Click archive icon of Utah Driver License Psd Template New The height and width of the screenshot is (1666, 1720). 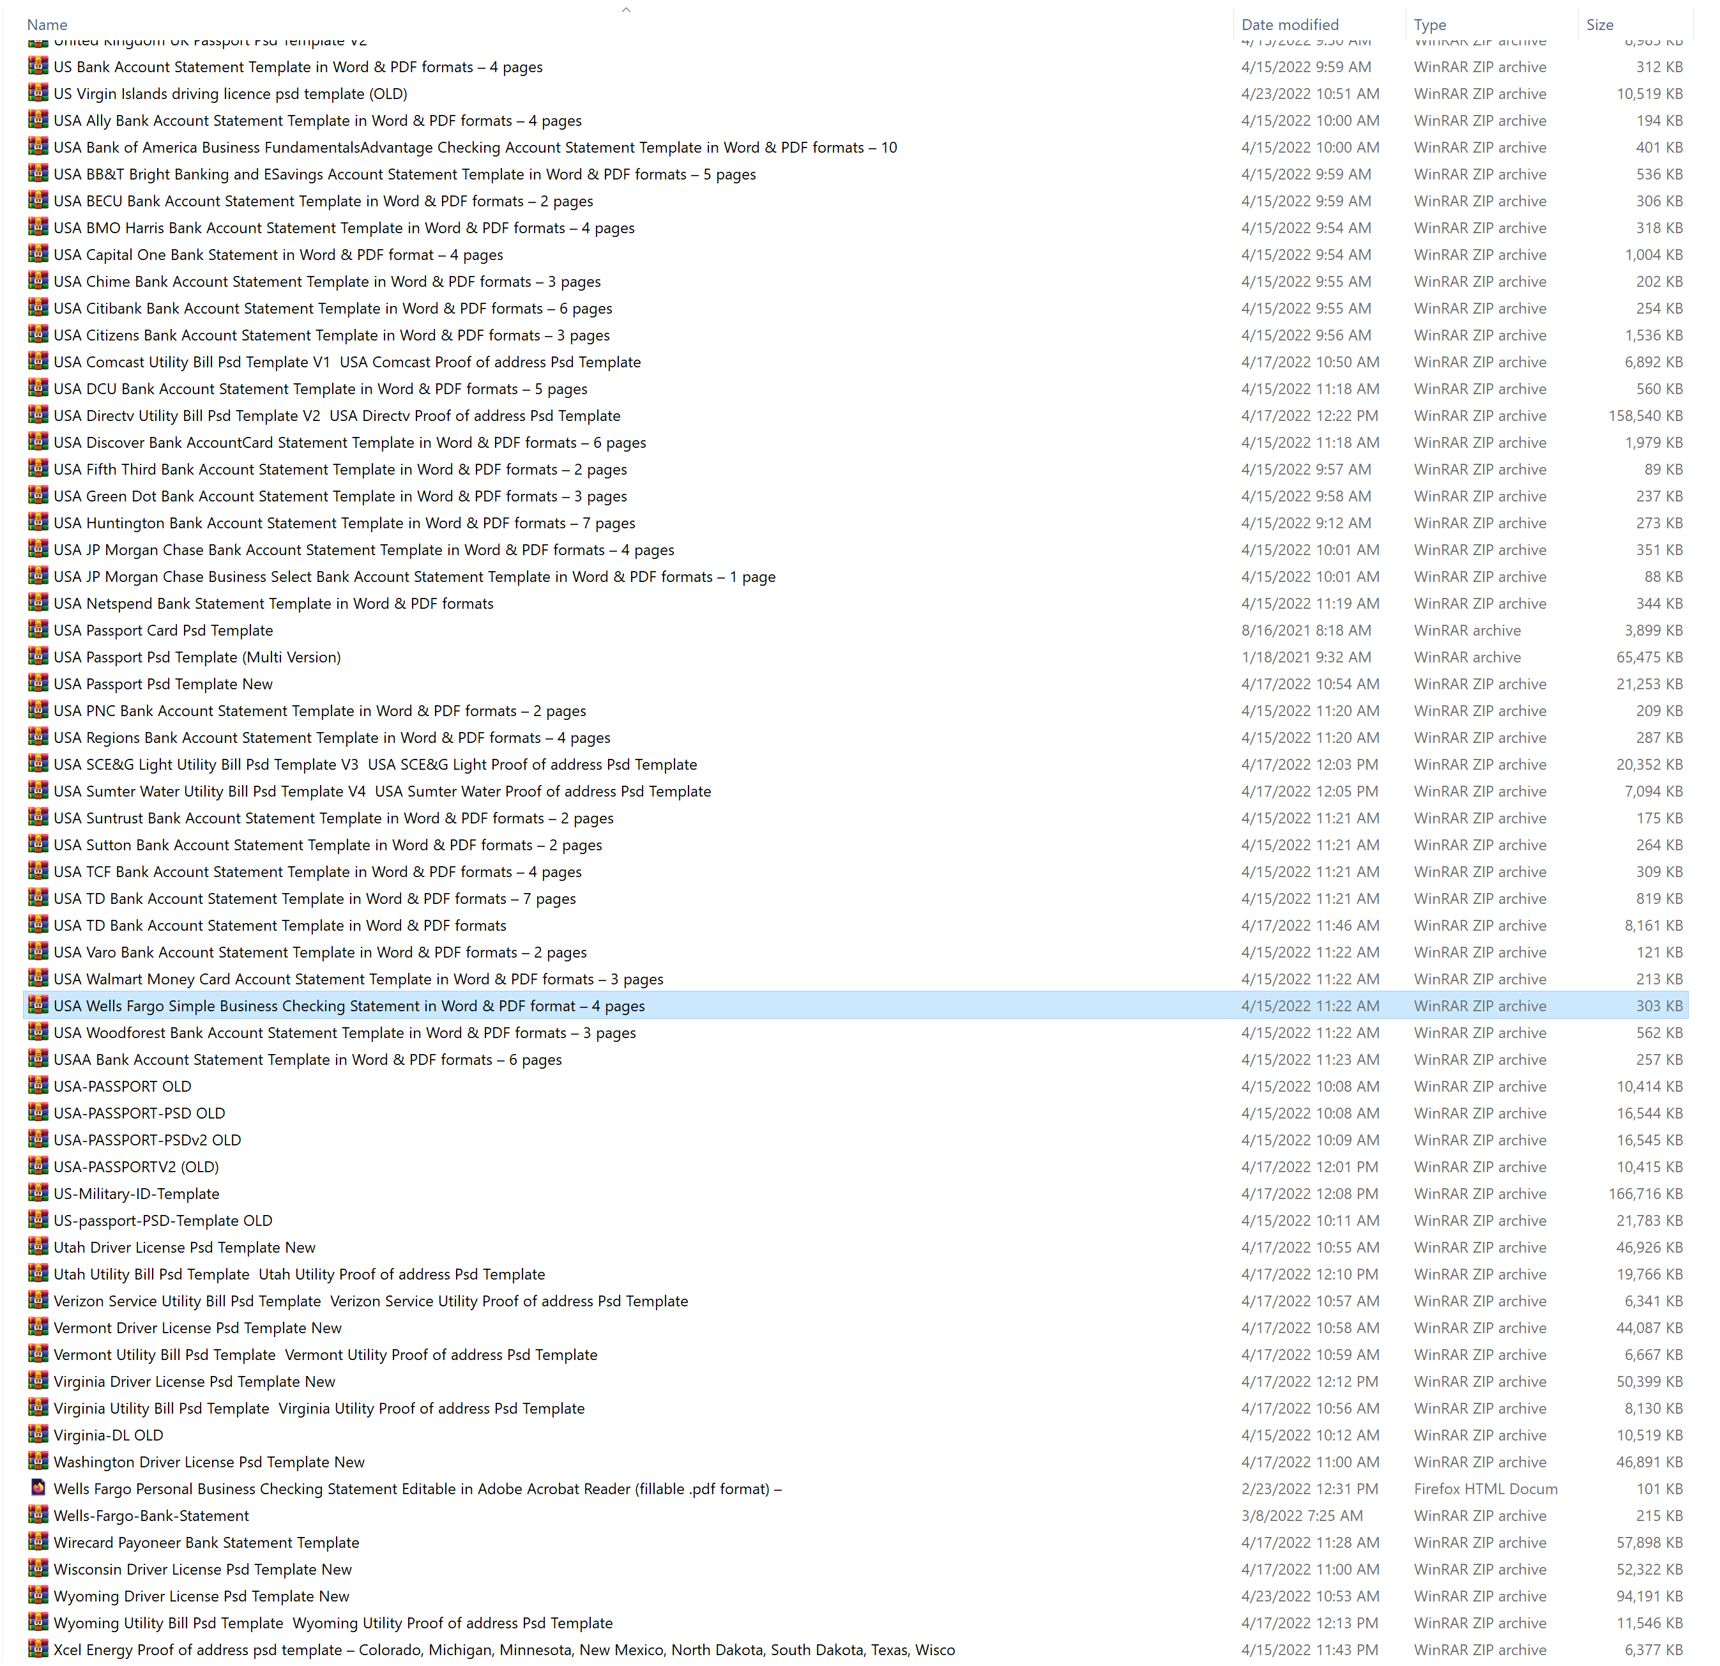coord(38,1246)
